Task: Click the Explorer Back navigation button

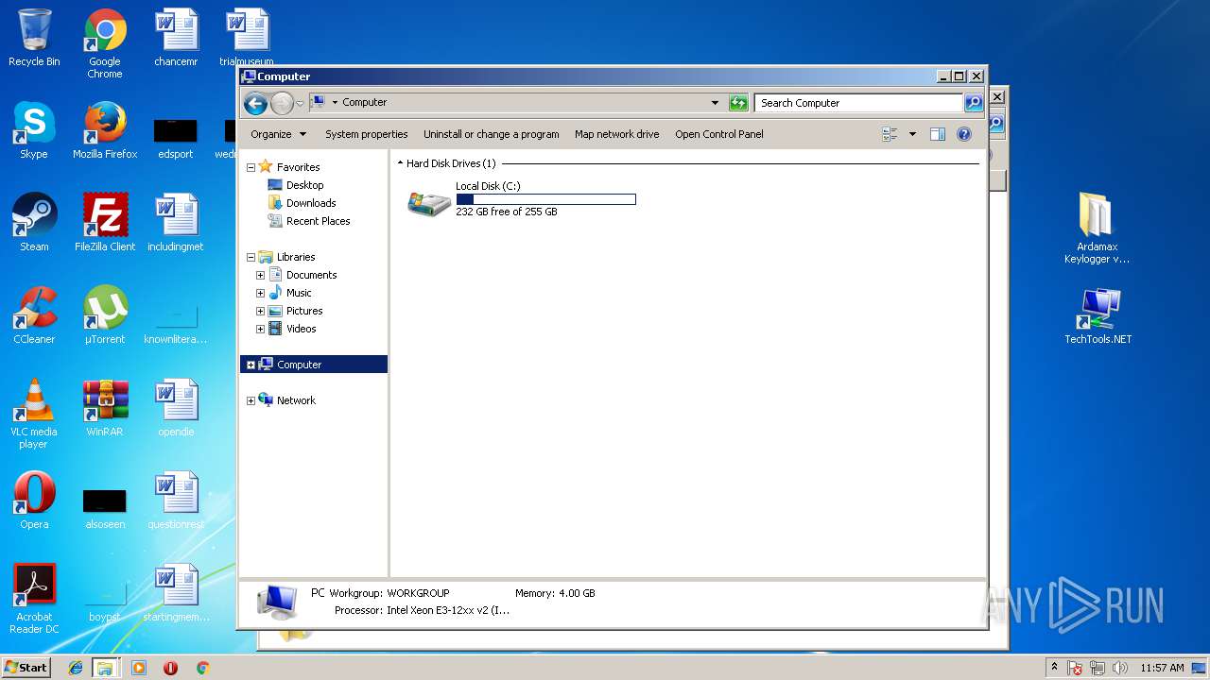Action: pos(255,103)
